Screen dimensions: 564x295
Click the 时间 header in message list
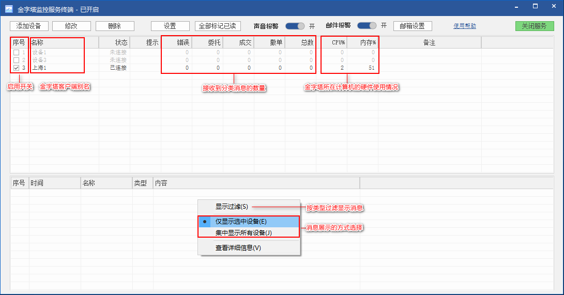55,183
